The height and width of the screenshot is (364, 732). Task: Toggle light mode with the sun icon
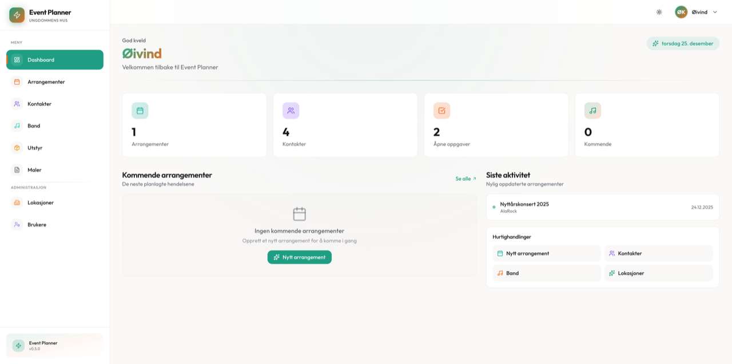tap(659, 11)
